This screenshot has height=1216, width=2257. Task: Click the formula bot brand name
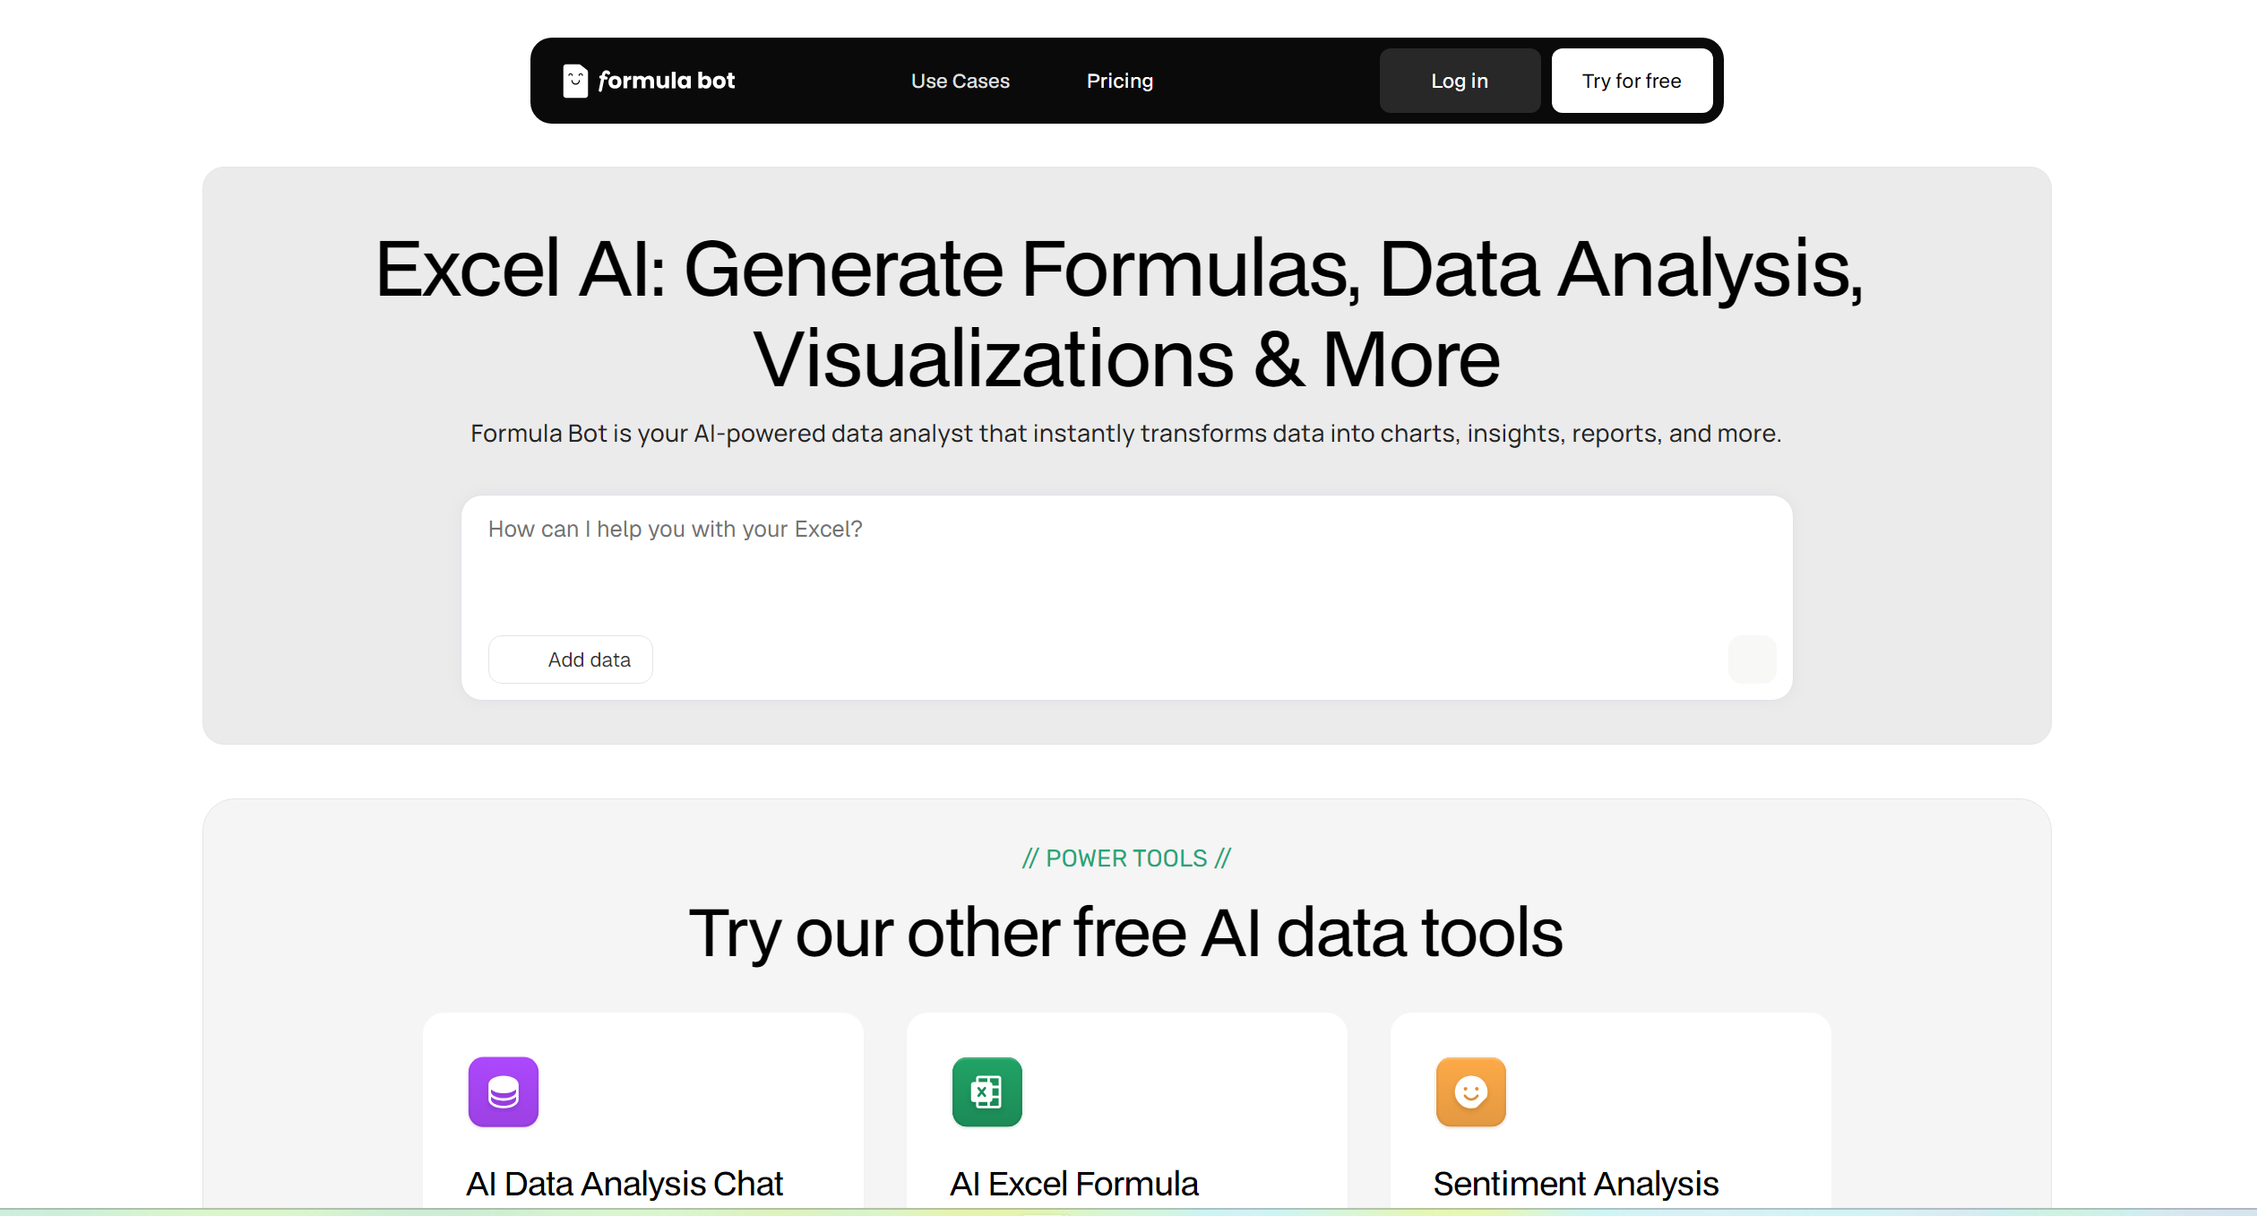pyautogui.click(x=667, y=81)
